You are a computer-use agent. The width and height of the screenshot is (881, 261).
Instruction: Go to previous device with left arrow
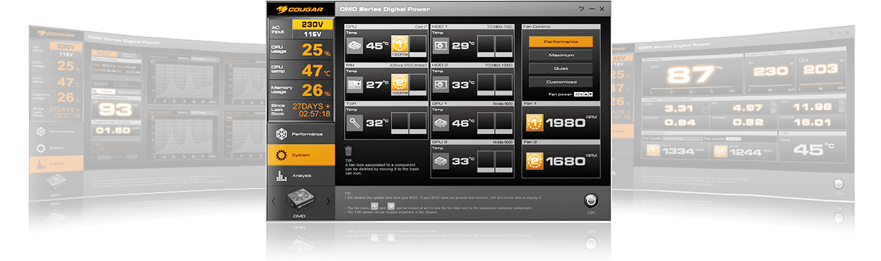[x=273, y=201]
